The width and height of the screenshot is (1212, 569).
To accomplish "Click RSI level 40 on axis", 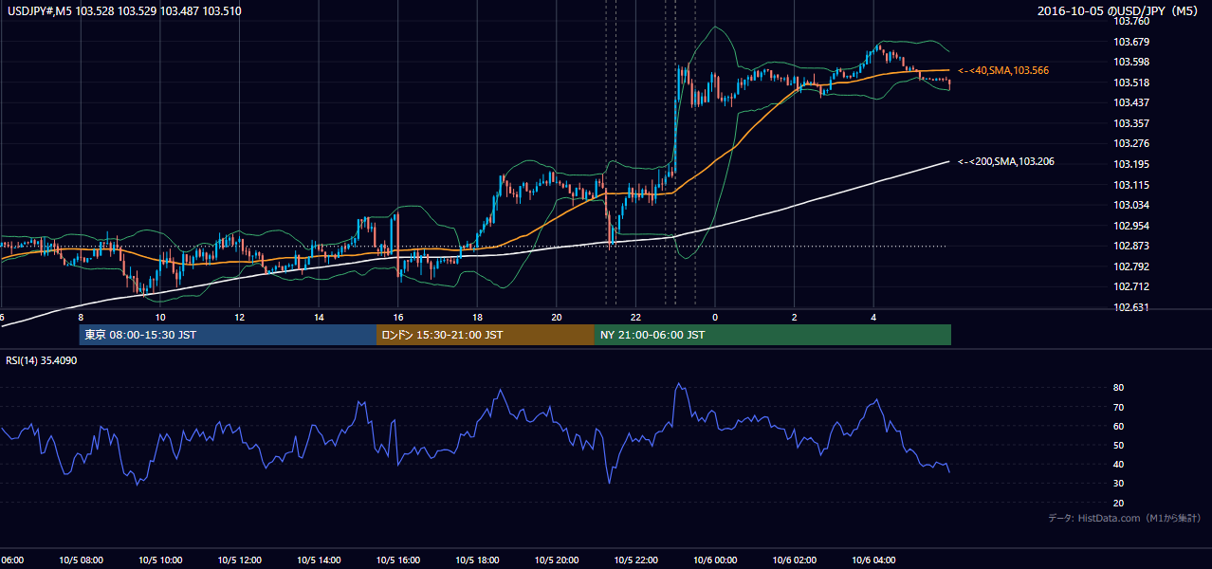I will (1119, 464).
